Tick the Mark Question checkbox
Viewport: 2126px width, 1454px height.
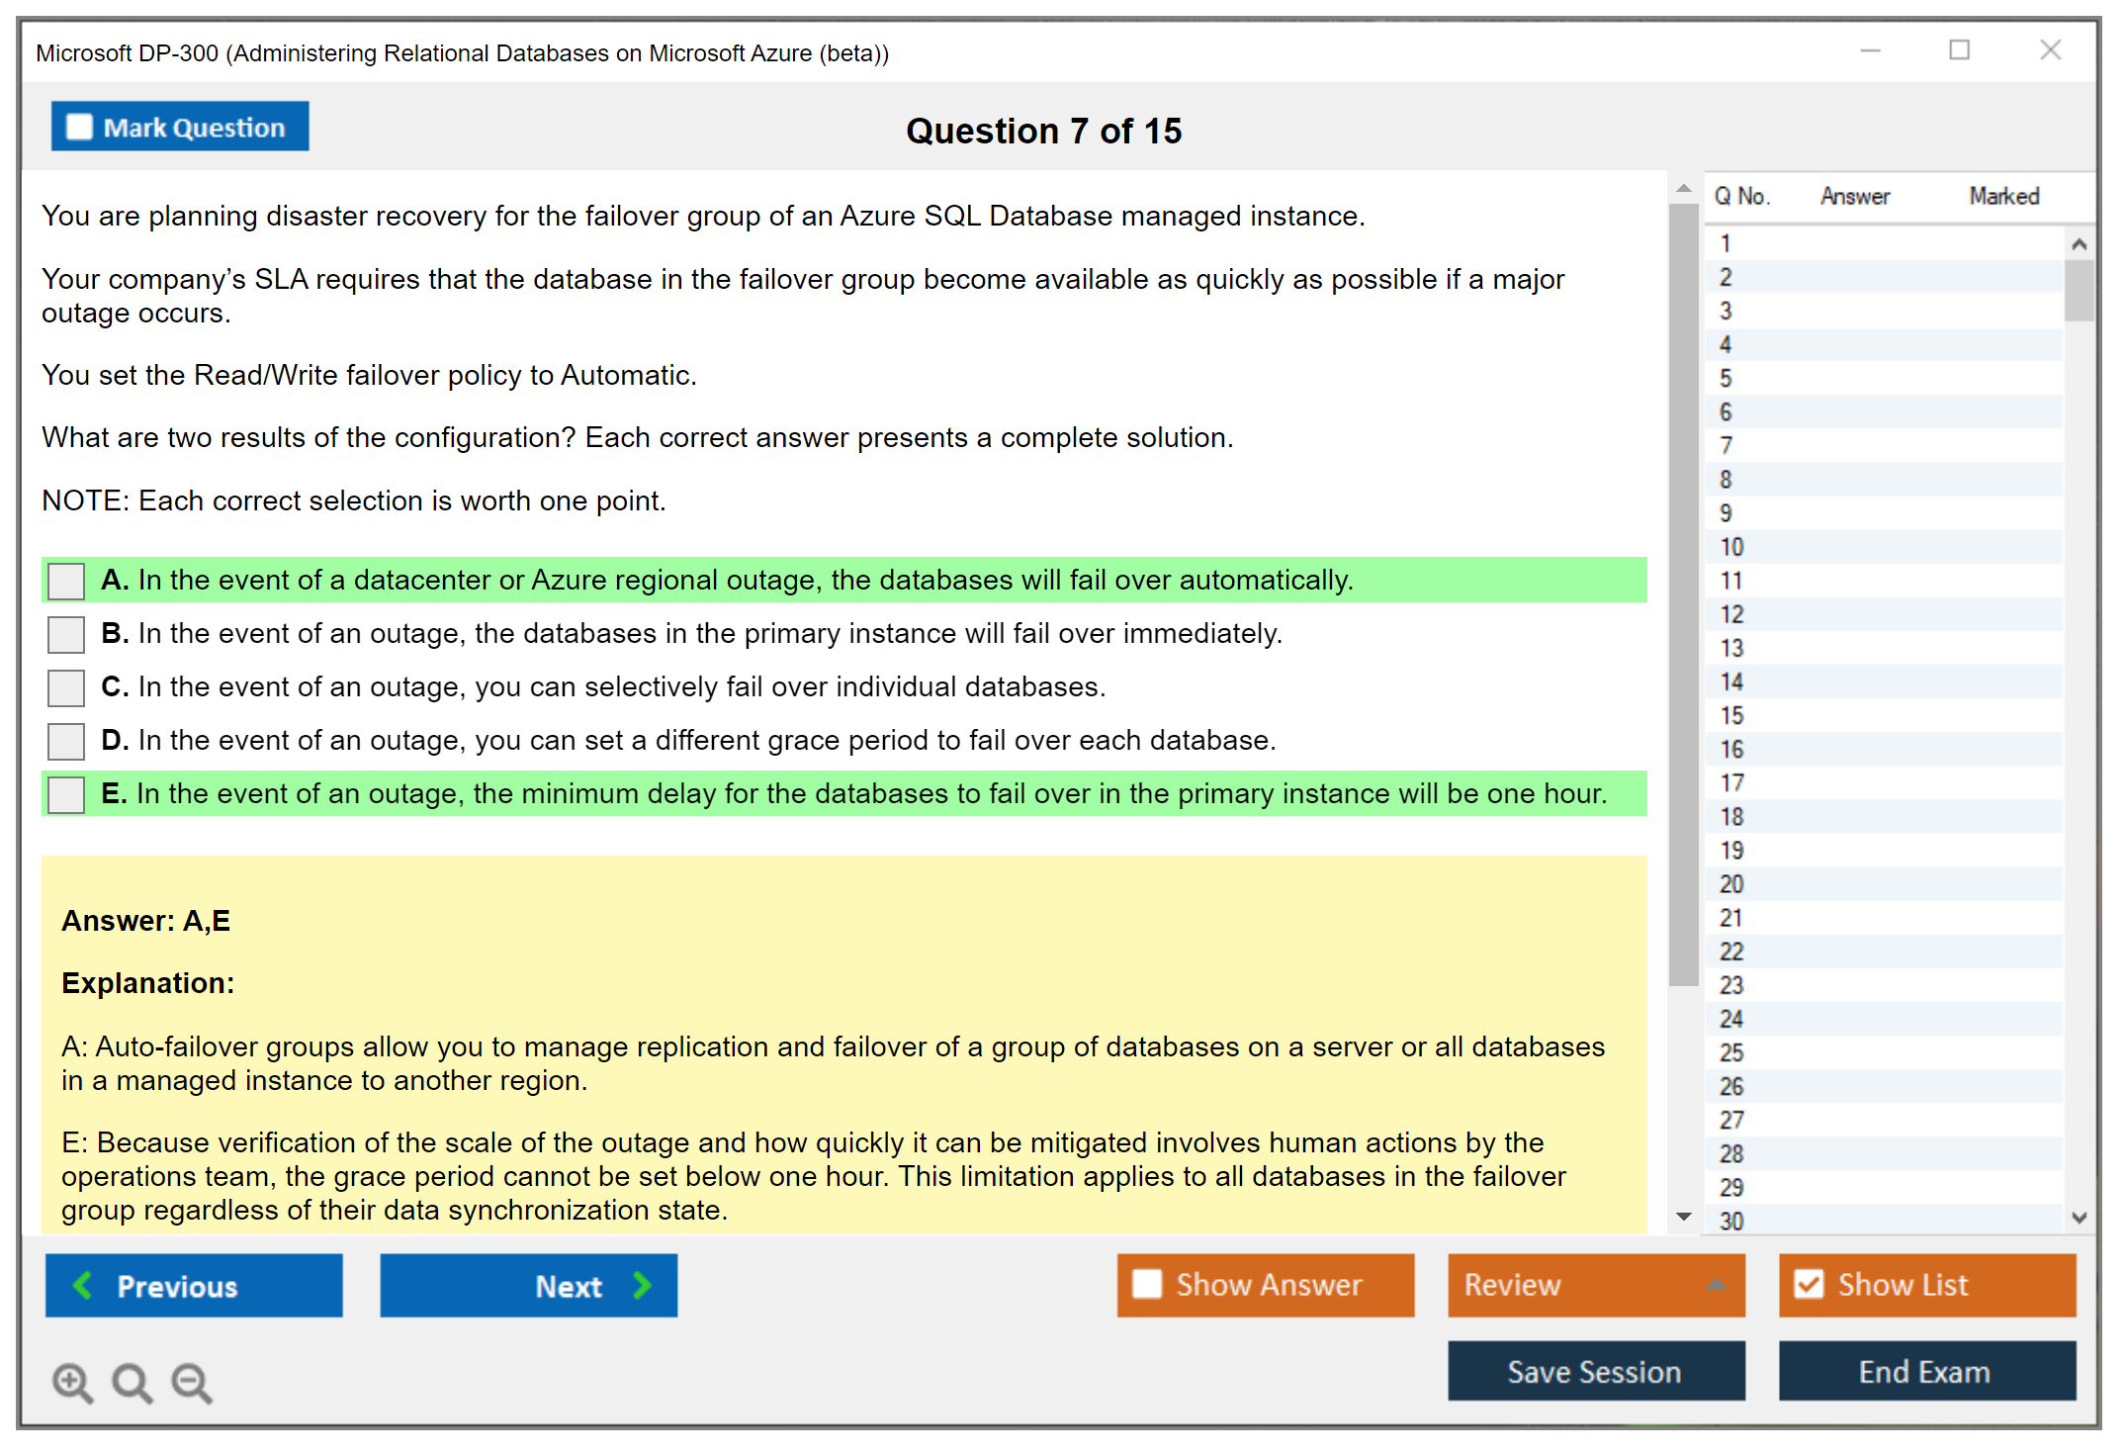[x=79, y=128]
